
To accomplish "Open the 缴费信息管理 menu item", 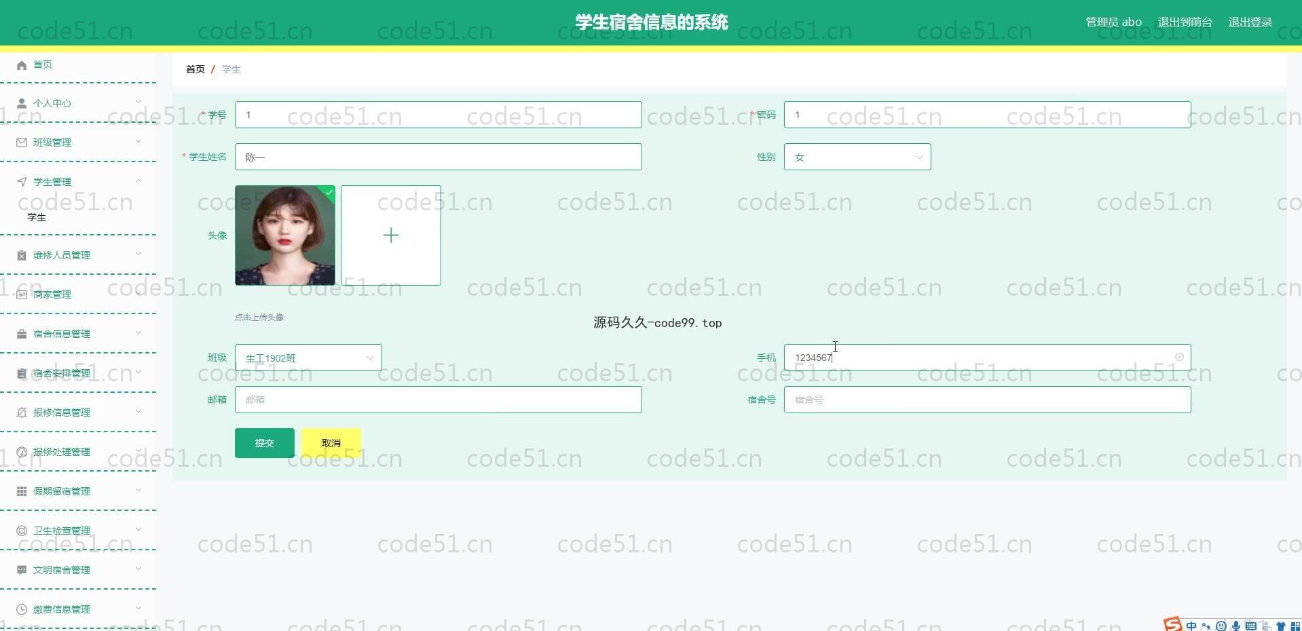I will (x=78, y=609).
